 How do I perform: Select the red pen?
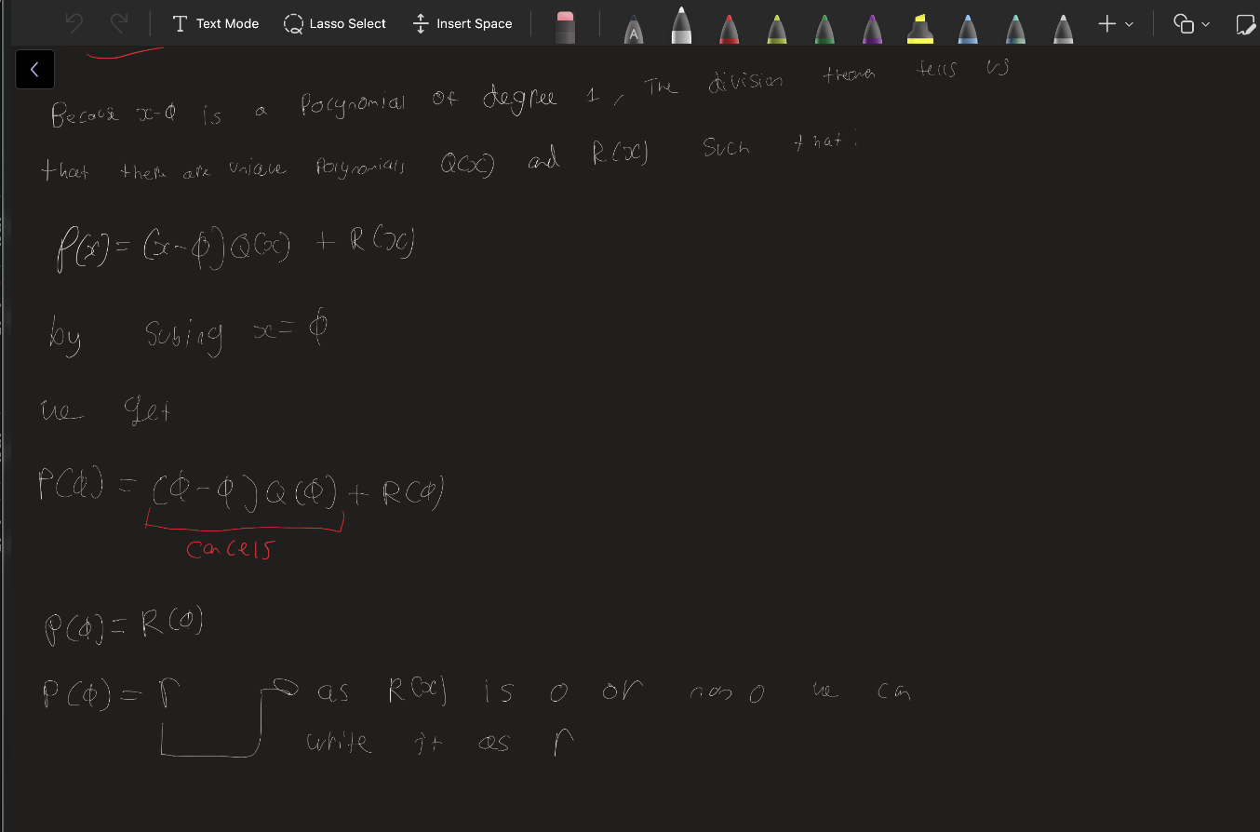coord(730,29)
